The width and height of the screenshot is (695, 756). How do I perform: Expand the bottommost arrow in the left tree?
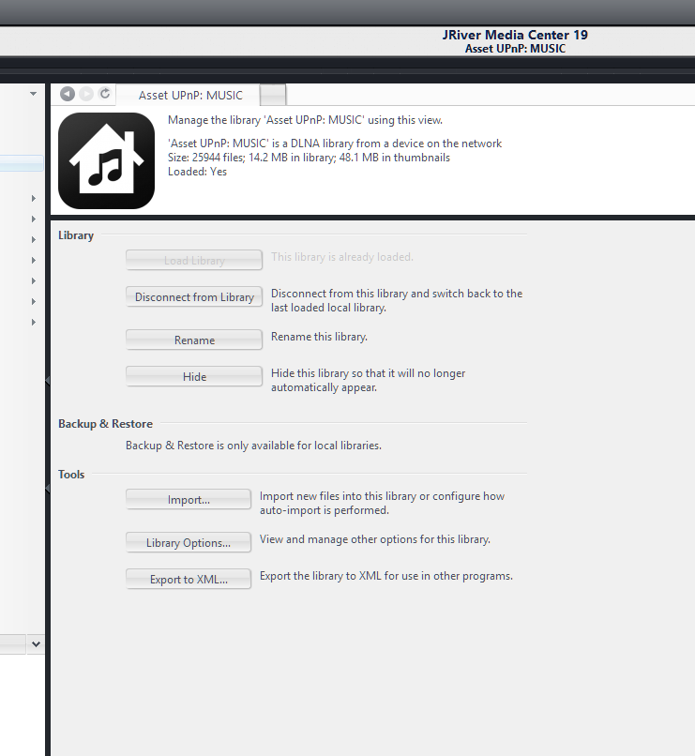pos(34,322)
